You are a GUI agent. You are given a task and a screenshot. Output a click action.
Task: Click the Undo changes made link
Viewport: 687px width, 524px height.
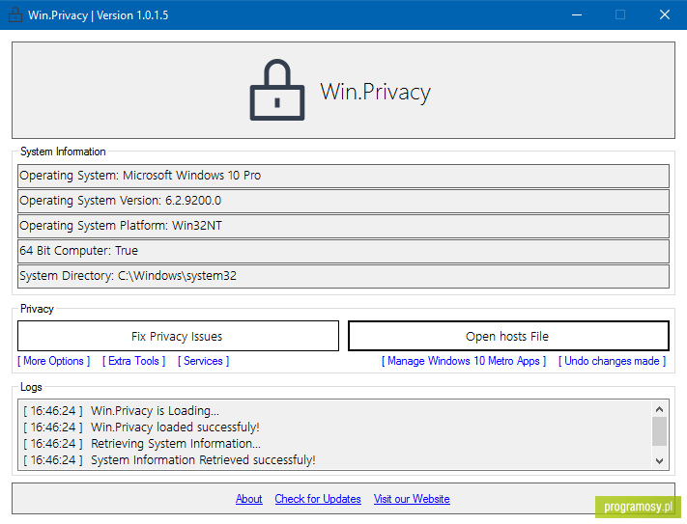[612, 361]
